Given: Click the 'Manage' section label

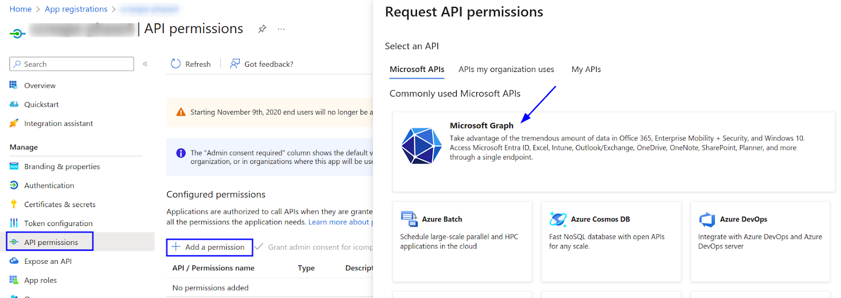Looking at the screenshot, I should point(24,147).
